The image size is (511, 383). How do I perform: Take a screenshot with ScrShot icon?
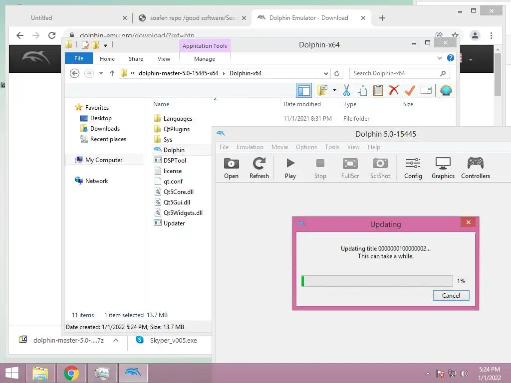click(380, 168)
